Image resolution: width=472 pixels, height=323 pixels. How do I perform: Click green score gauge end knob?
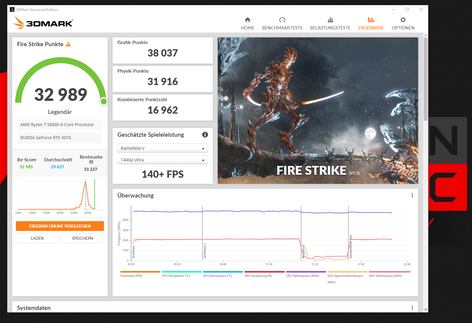click(104, 101)
